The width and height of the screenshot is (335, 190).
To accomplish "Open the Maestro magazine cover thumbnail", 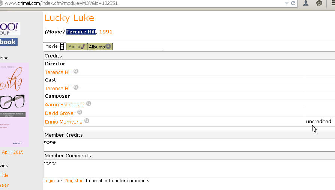I will click(14, 105).
